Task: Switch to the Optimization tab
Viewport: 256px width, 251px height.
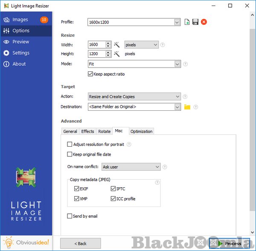Action: [141, 131]
